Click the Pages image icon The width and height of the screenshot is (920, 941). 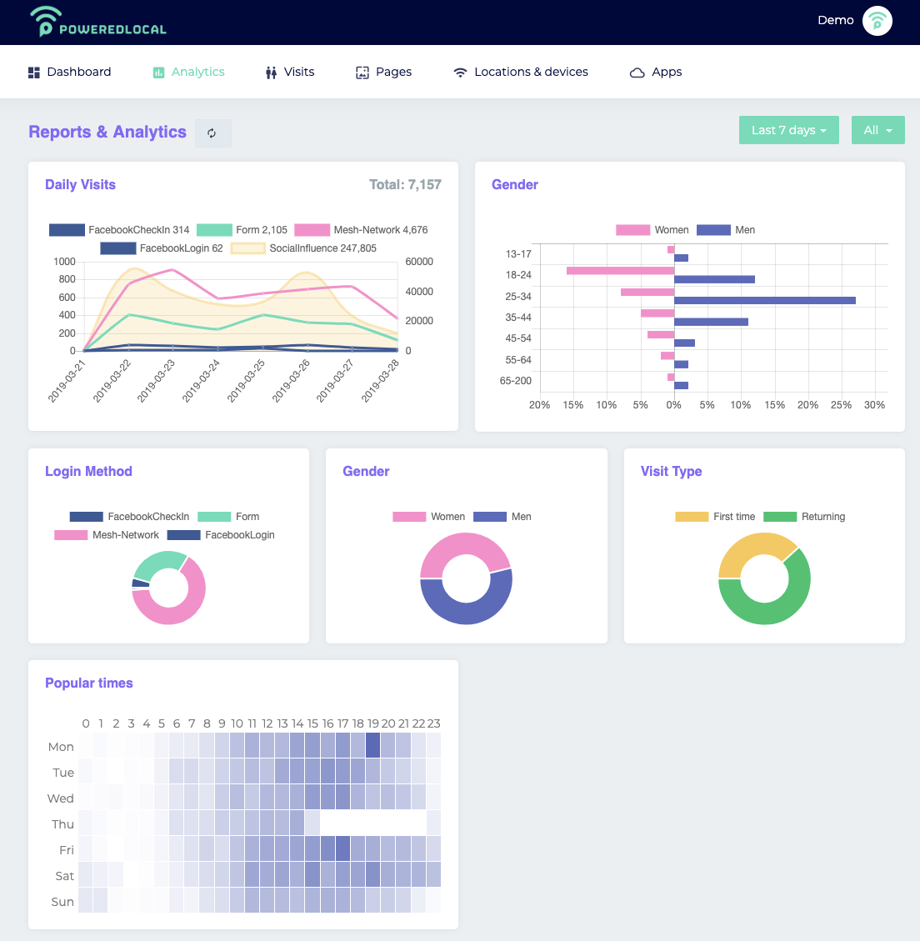[362, 73]
